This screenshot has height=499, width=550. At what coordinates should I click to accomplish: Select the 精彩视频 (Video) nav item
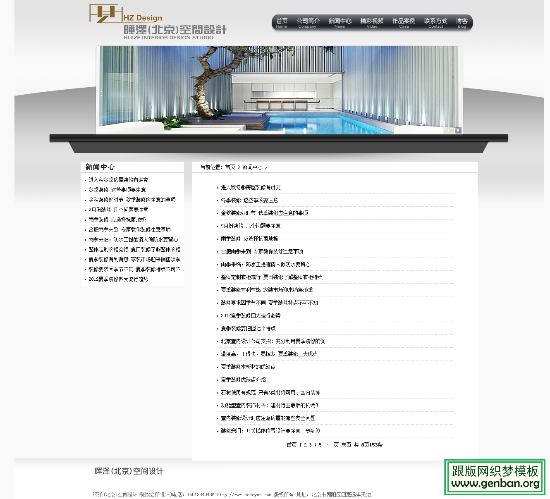pos(372,23)
